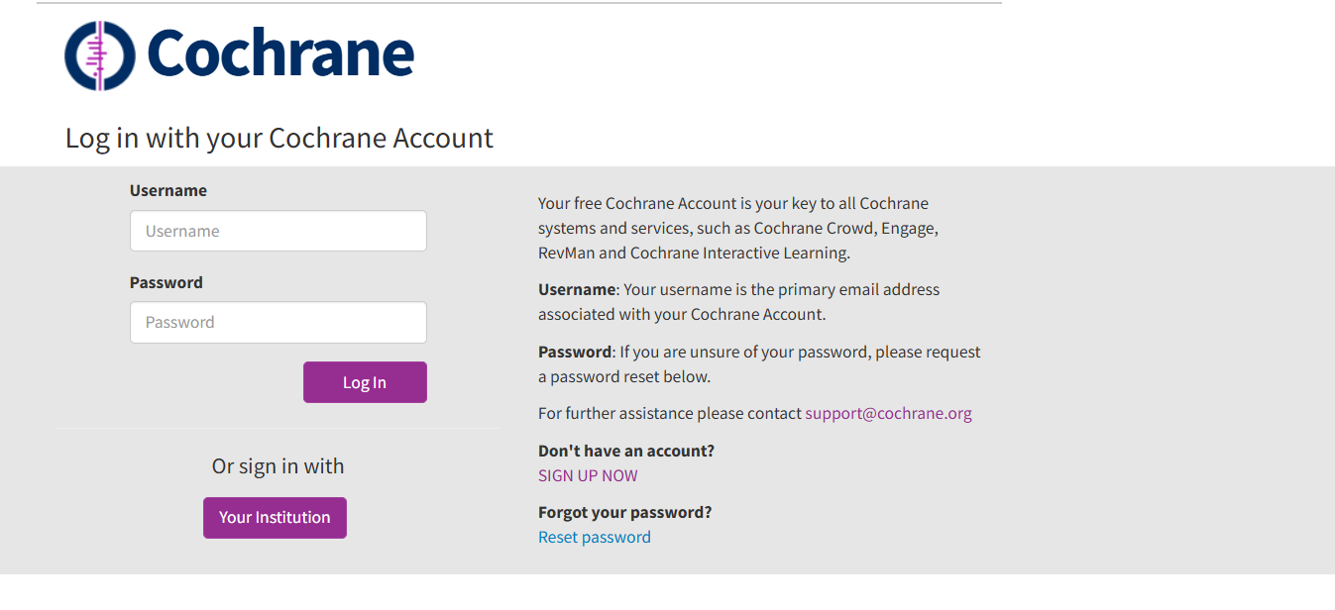Focus the Password input field
The width and height of the screenshot is (1335, 610).
tap(278, 322)
